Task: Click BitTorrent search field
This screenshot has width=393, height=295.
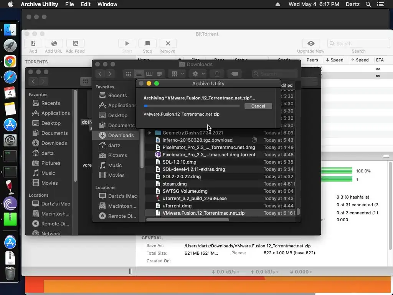Action: 358,43
